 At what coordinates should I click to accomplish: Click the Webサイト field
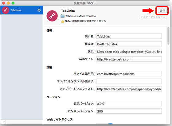click(x=129, y=59)
